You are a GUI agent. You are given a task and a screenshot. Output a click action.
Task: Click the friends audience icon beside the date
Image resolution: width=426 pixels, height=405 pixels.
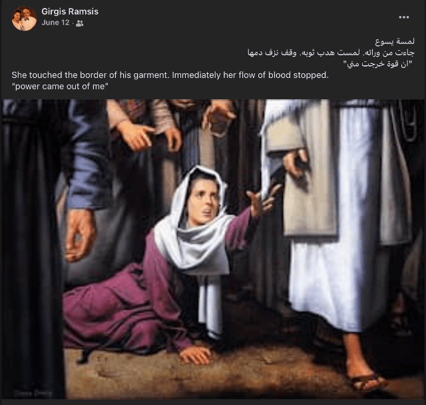(x=79, y=23)
